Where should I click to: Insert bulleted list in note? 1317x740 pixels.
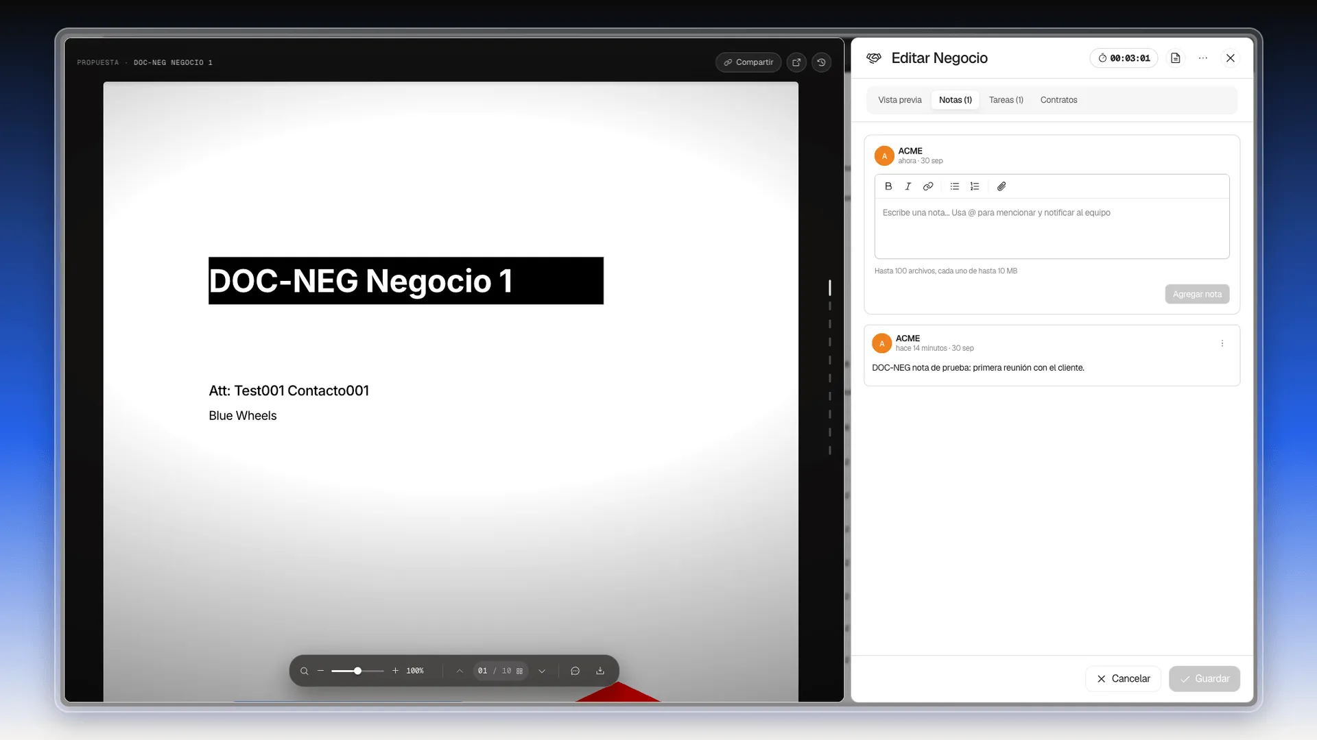coord(955,186)
